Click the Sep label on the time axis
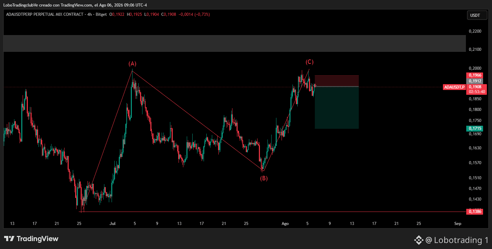The image size is (492, 249). tap(457, 224)
